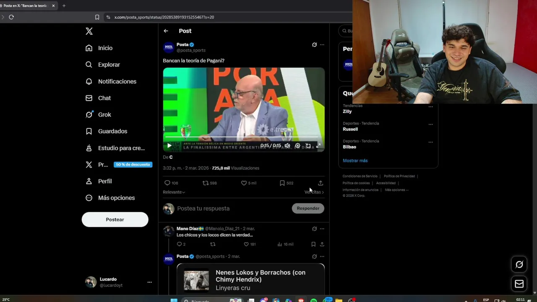This screenshot has height=302, width=537.
Task: Open the Nenes Lokos y Borrachos card
Action: (250, 279)
